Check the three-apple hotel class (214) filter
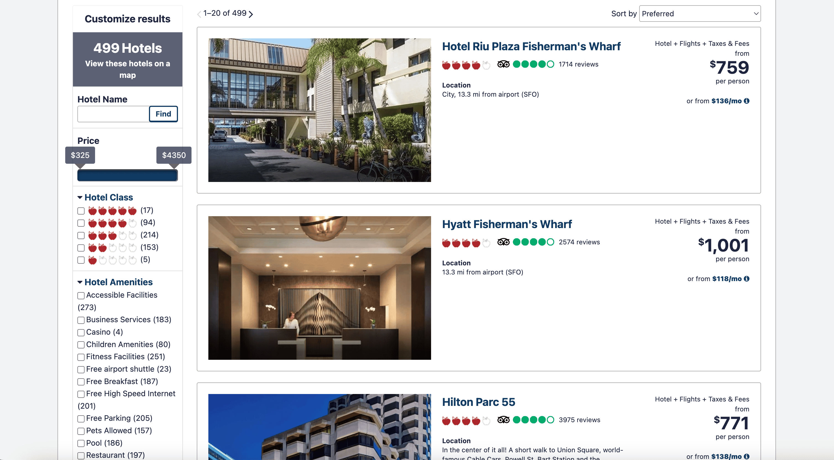Viewport: 834px width, 460px height. pyautogui.click(x=81, y=236)
